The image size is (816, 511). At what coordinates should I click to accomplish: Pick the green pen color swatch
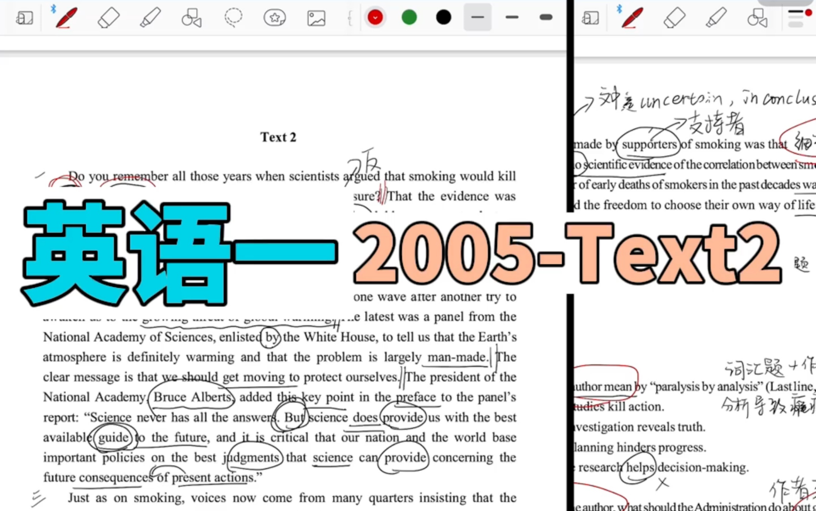[409, 17]
